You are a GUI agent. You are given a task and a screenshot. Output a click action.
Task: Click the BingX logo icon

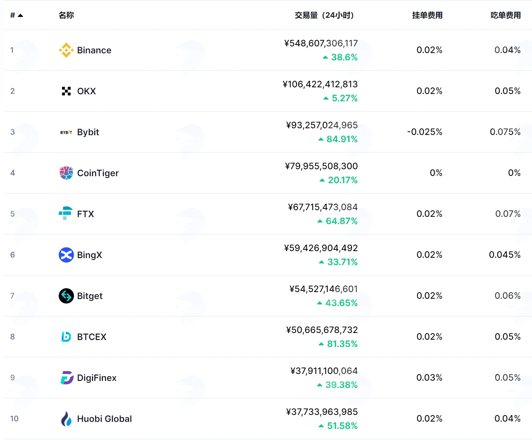66,255
